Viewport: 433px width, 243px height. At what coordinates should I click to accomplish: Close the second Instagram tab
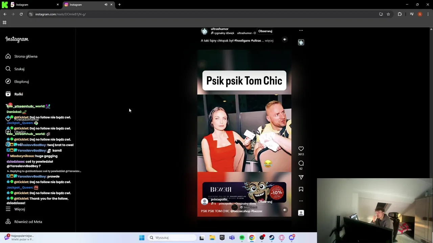pyautogui.click(x=111, y=5)
